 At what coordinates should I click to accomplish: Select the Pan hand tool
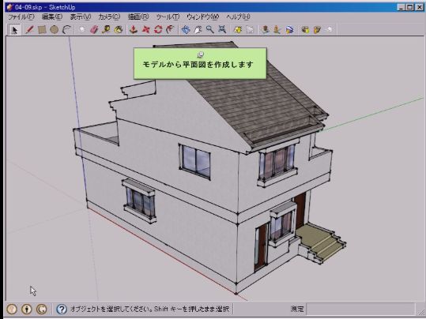tap(198, 29)
